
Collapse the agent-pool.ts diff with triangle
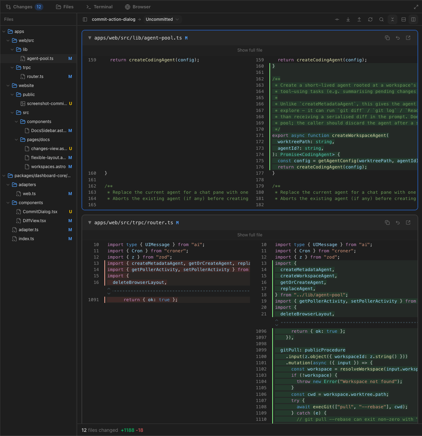tap(90, 38)
